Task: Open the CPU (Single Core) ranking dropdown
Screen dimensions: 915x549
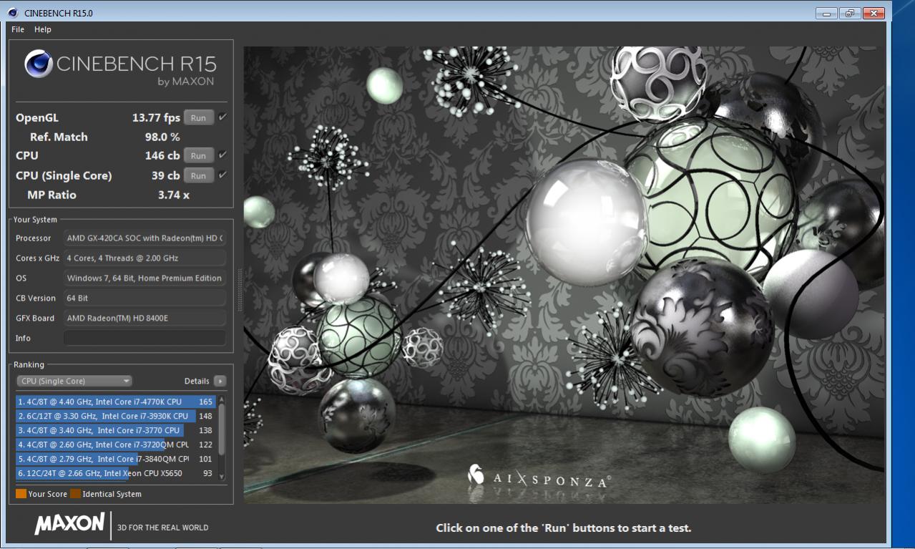Action: pyautogui.click(x=74, y=381)
